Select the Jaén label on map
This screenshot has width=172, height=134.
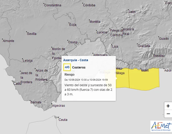tap(132, 12)
